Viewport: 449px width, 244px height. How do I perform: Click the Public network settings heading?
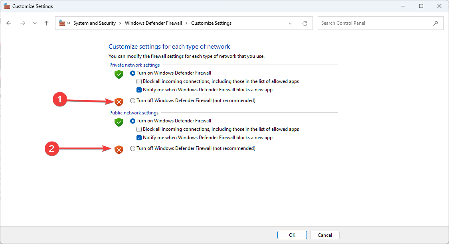point(134,113)
